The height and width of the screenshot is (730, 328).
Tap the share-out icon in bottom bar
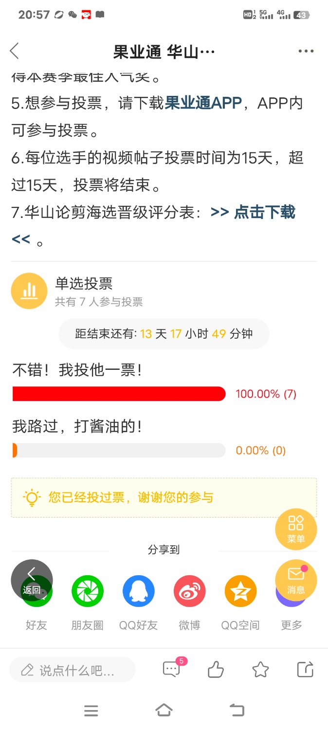[x=305, y=670]
